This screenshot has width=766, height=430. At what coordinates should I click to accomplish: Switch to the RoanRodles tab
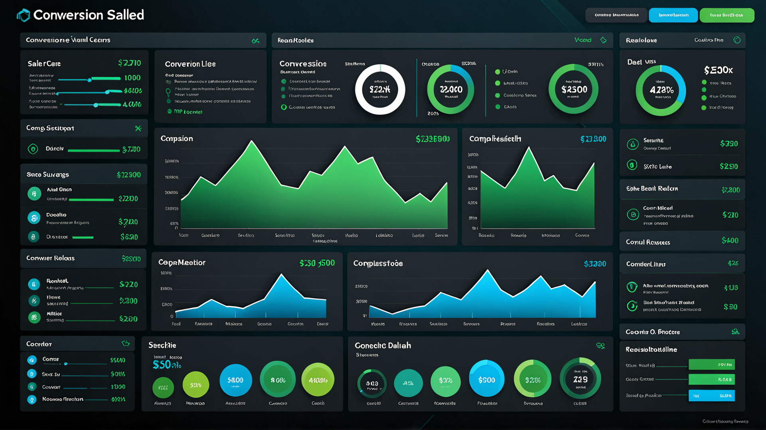(x=295, y=40)
